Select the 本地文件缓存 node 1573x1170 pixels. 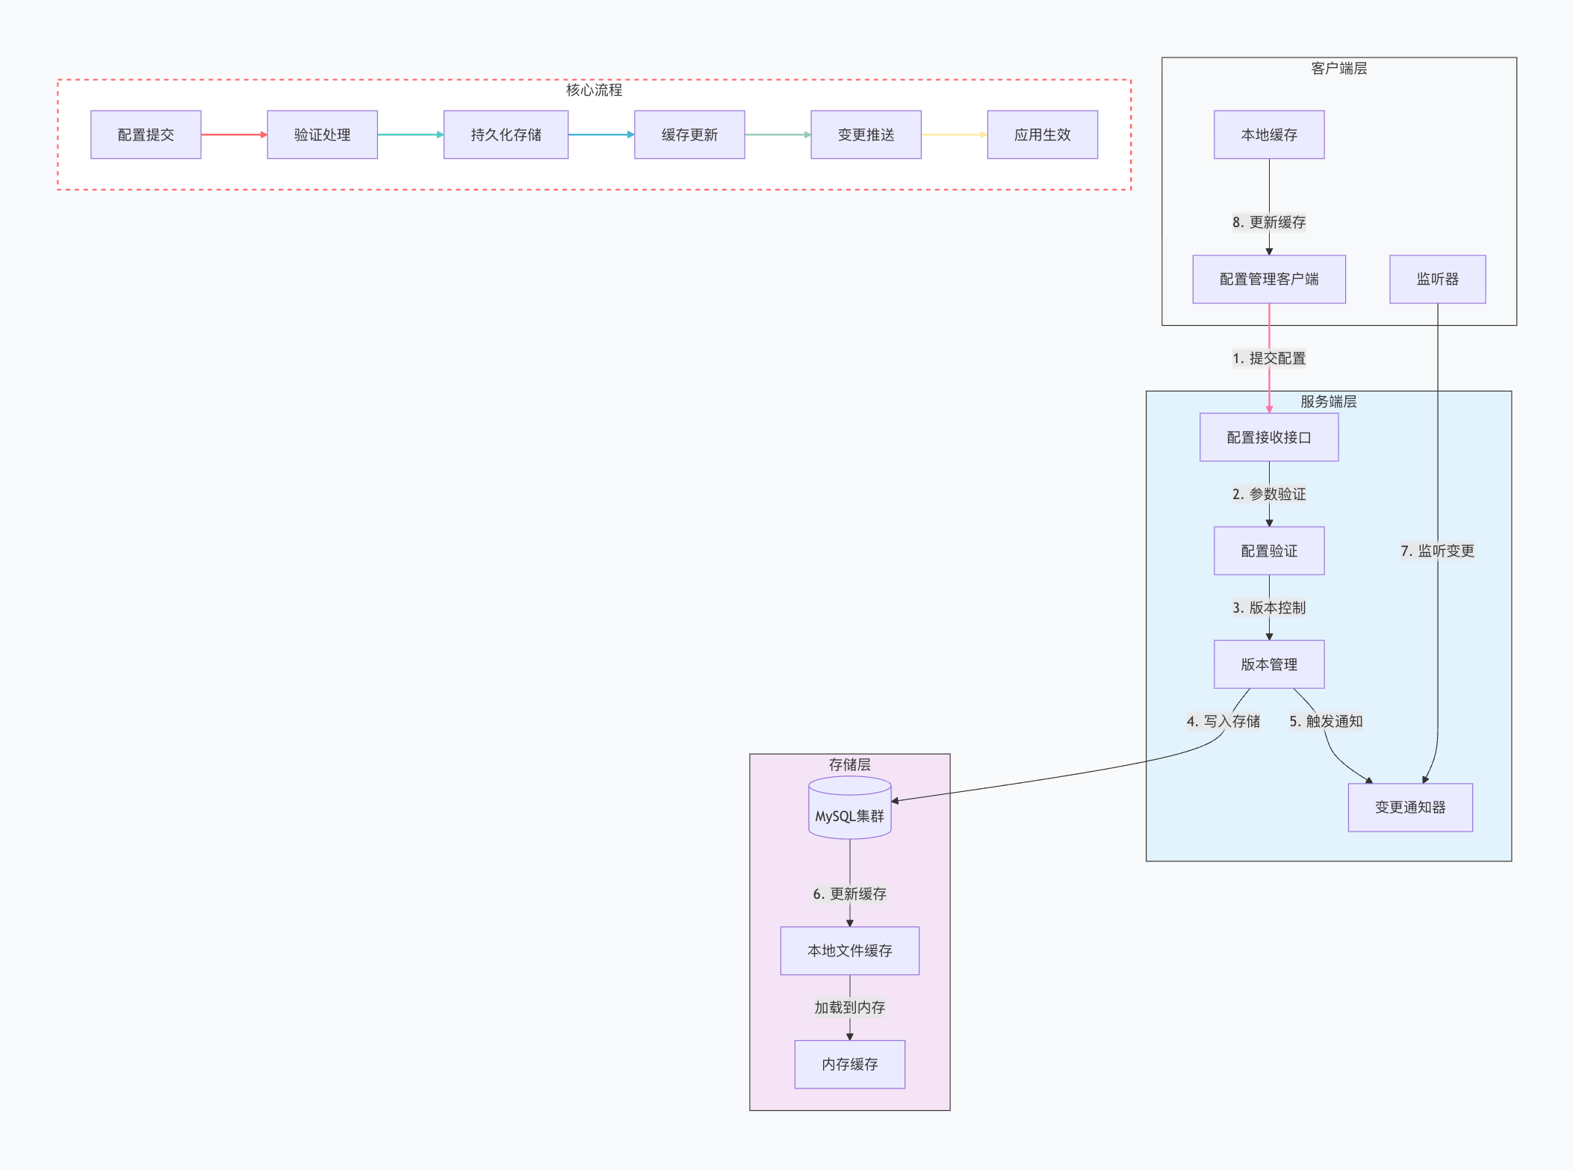point(849,950)
